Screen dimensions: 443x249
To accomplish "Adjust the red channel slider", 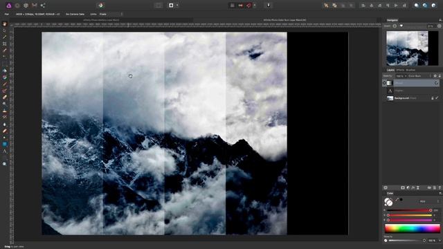I will pyautogui.click(x=410, y=210).
